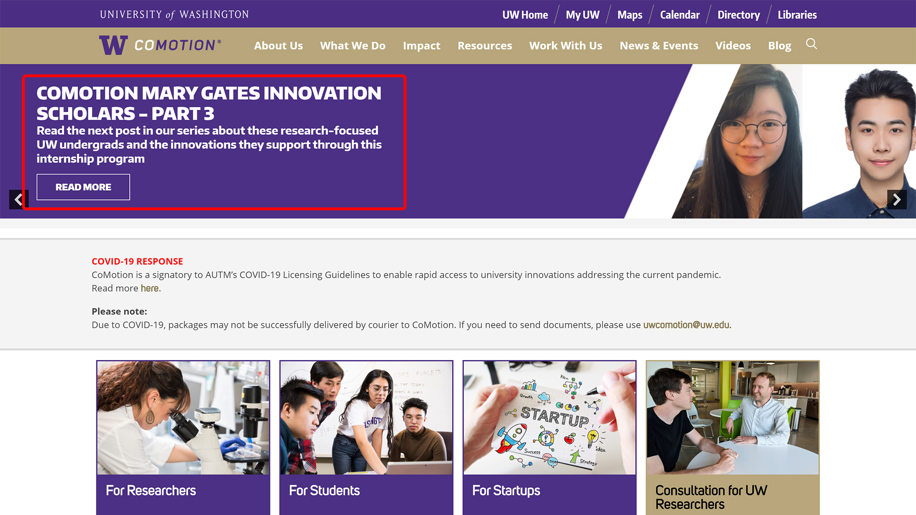Open the For Students card image

pos(366,418)
